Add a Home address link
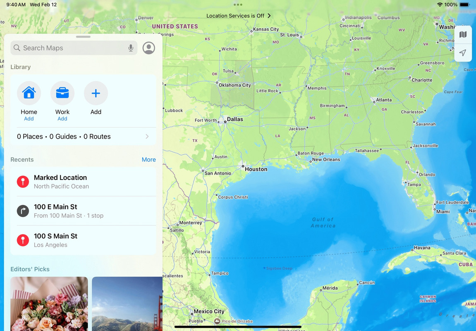The height and width of the screenshot is (331, 476). click(29, 119)
